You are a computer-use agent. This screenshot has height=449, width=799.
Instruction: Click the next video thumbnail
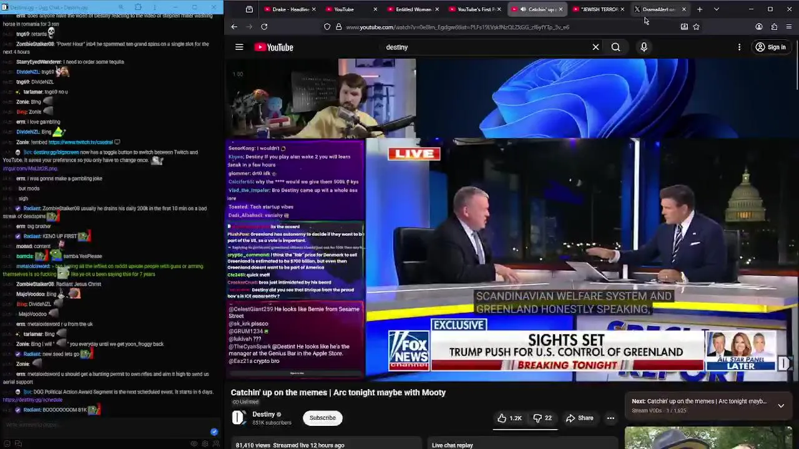pos(708,438)
